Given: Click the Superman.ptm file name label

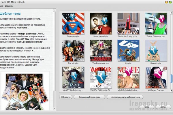Looking at the screenshot, I should click(x=73, y=36).
